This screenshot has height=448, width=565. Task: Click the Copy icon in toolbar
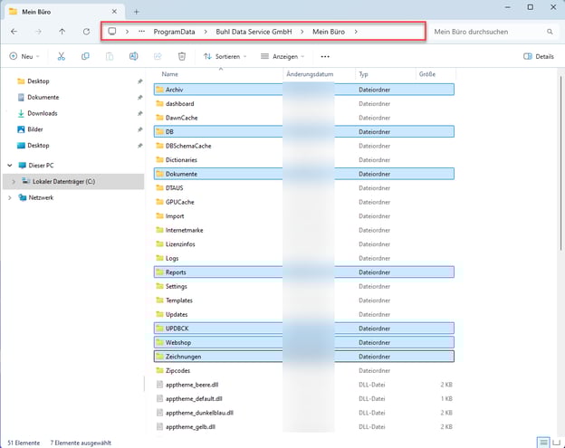tap(85, 56)
